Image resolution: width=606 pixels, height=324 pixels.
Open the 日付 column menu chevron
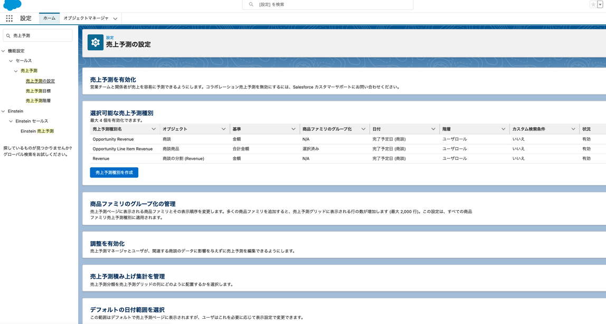(x=433, y=129)
